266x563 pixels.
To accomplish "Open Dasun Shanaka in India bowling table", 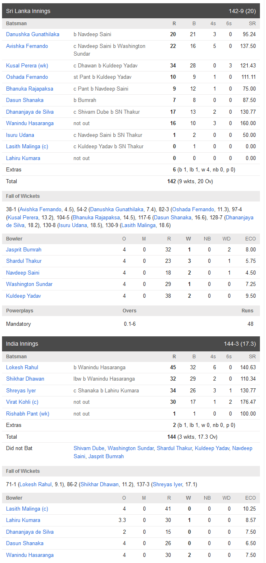I will click(25, 544).
